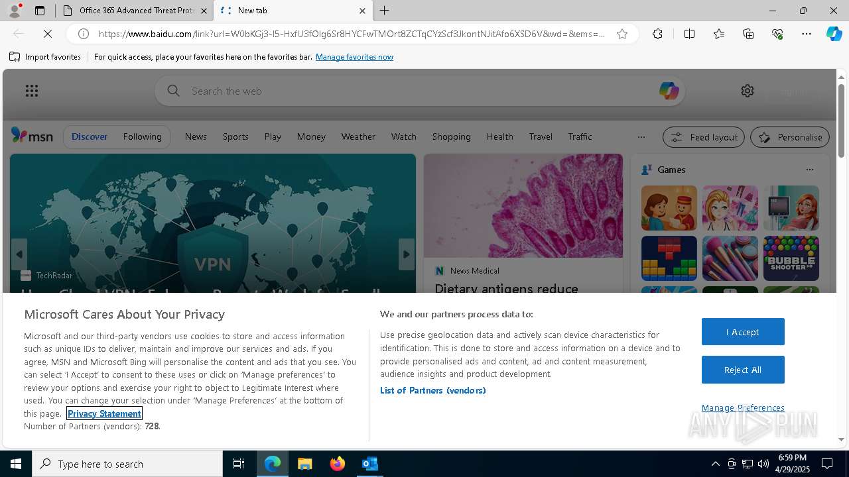This screenshot has width=849, height=477.
Task: Open Favorites hub icon
Action: pyautogui.click(x=719, y=34)
